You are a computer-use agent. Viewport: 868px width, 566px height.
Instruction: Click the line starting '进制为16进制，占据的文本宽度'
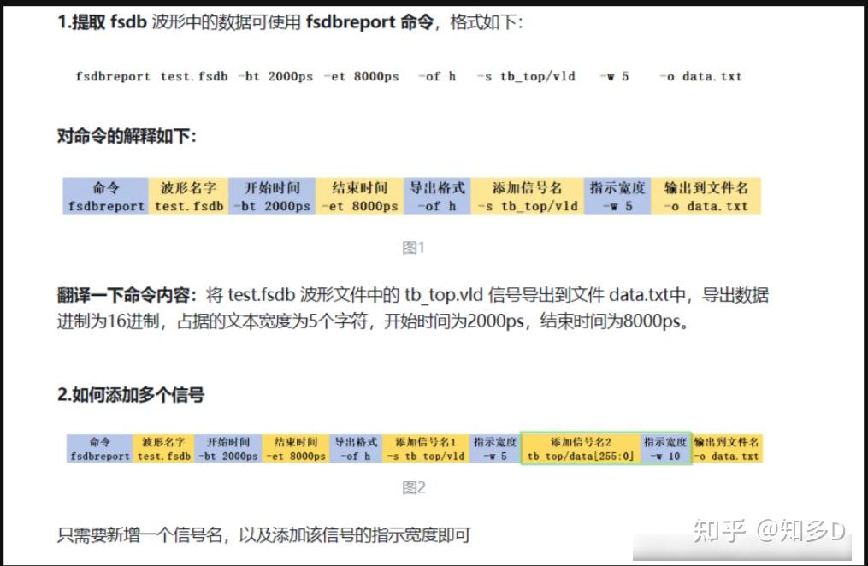pos(374,321)
